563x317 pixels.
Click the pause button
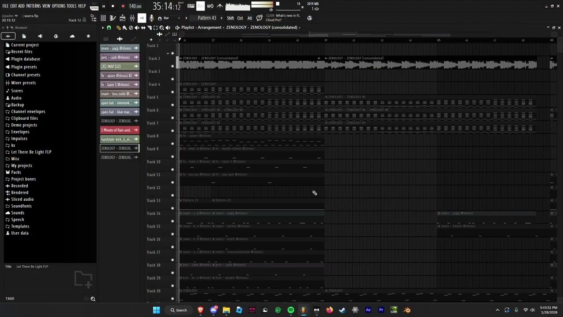(103, 6)
